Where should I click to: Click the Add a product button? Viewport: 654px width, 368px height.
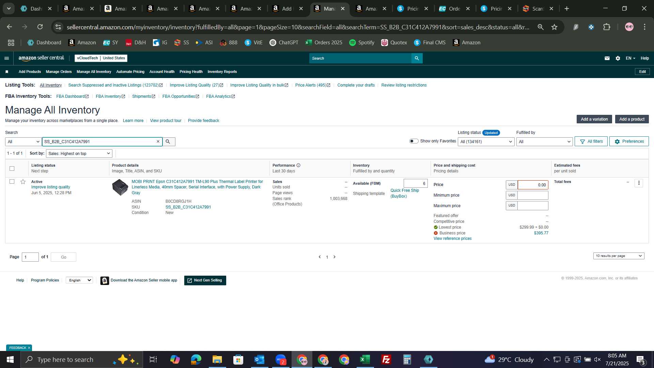click(x=632, y=119)
